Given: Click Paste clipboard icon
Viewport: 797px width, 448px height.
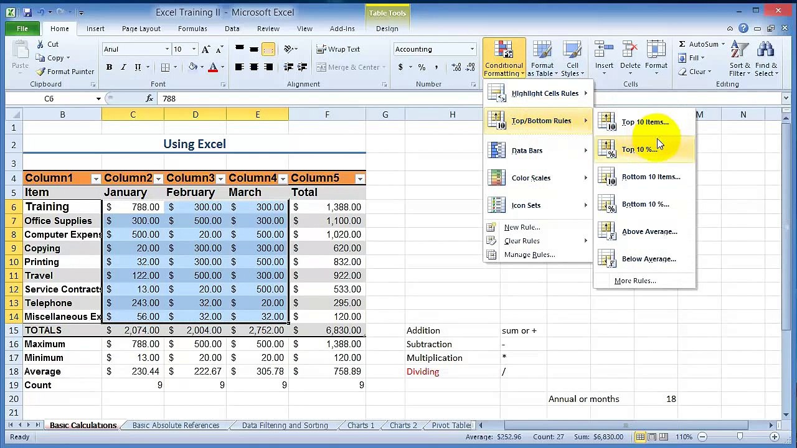Looking at the screenshot, I should [19, 51].
